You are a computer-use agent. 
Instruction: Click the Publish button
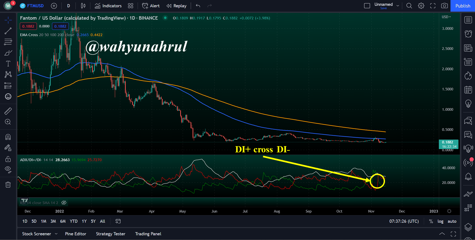[463, 6]
